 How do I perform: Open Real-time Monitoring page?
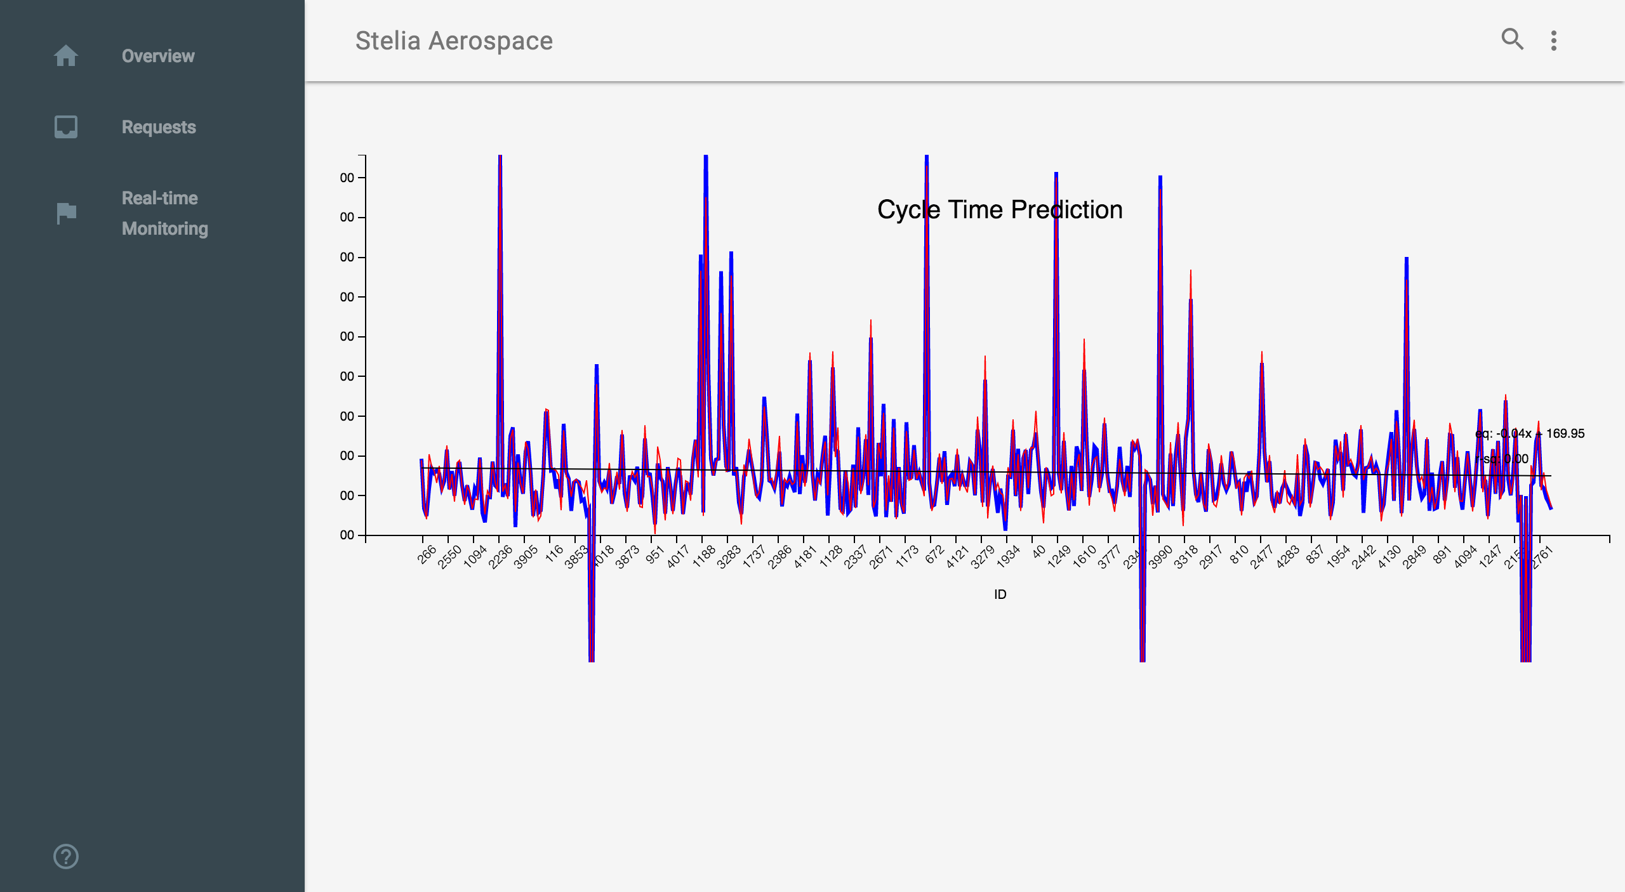point(164,213)
